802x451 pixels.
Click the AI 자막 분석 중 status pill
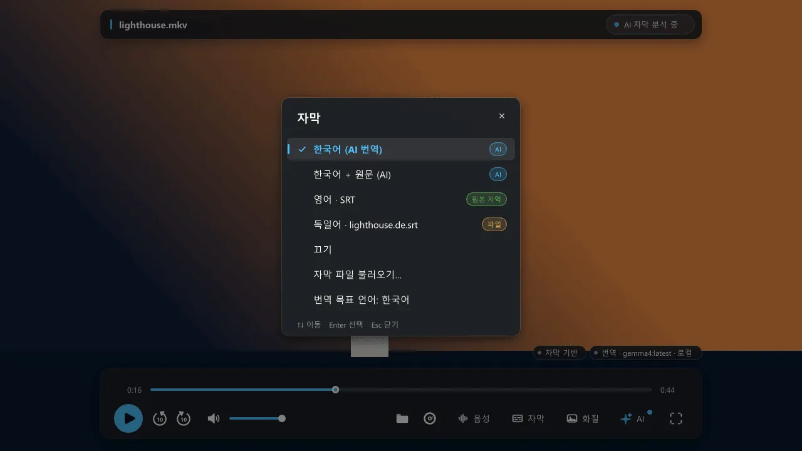[x=650, y=24]
